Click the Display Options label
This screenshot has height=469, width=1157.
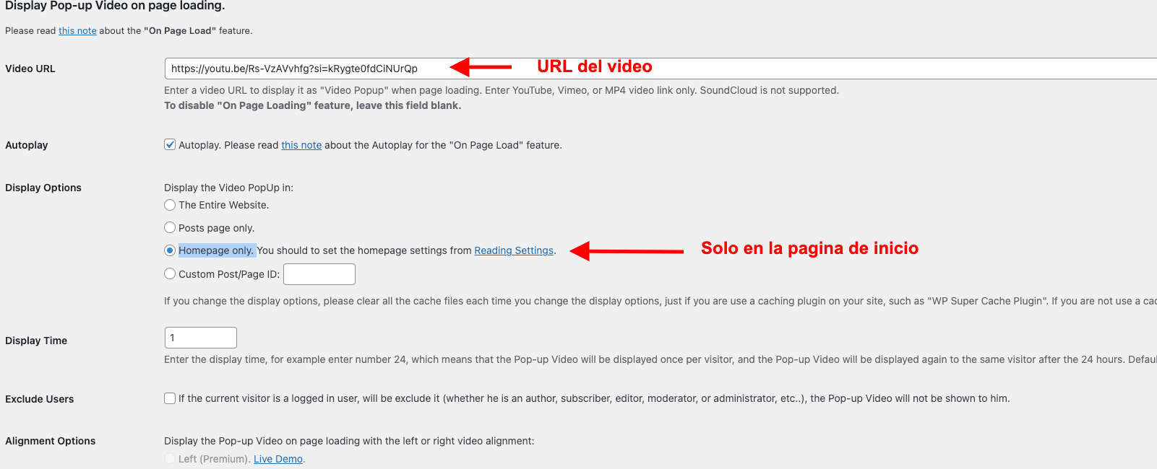43,188
